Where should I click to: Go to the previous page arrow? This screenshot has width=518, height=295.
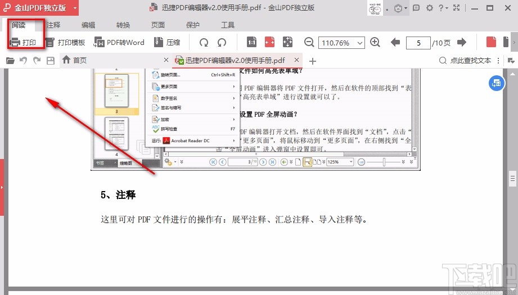click(x=395, y=42)
